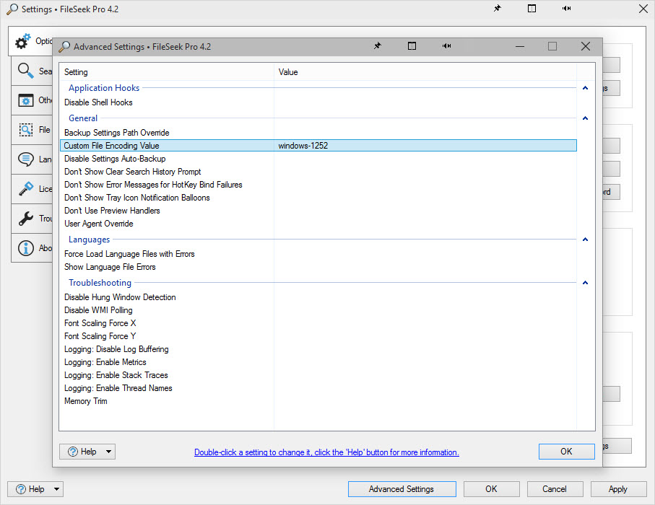Screen dimensions: 655x505
Task: Click the dashed-box magnifier File tab icon
Action: [26, 130]
